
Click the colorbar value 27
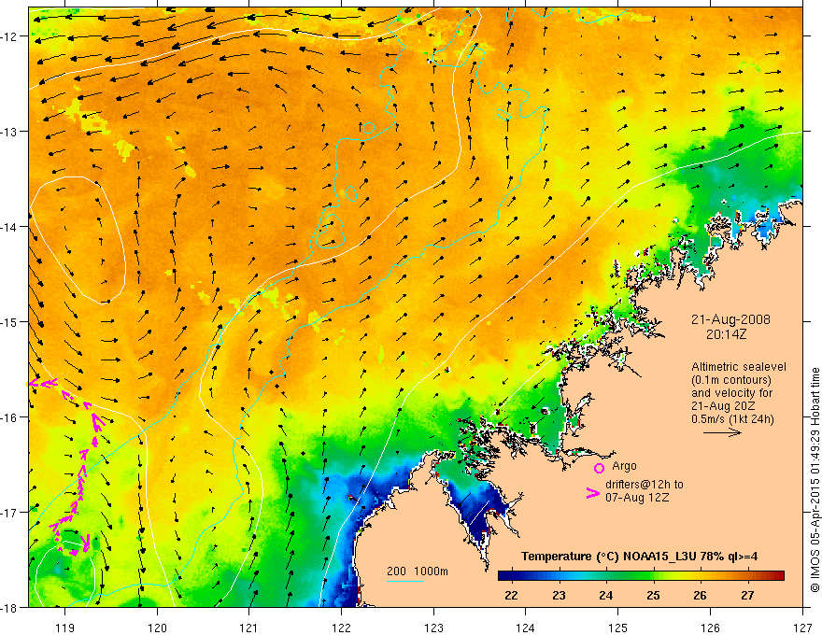[747, 595]
